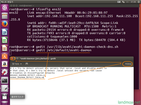The height and width of the screenshot is (105, 141).
Task: Click 'RX packets:29154' in terminal output
Action: [x=41, y=30]
